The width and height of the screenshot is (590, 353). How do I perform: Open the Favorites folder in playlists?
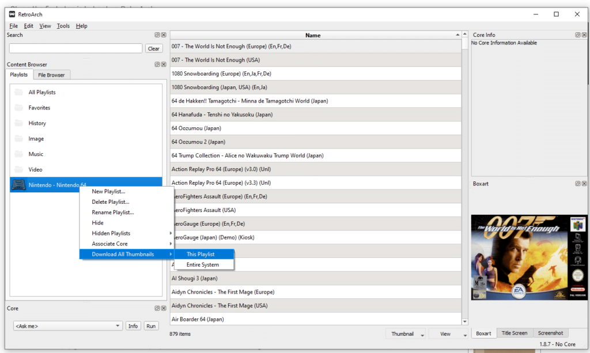(39, 108)
